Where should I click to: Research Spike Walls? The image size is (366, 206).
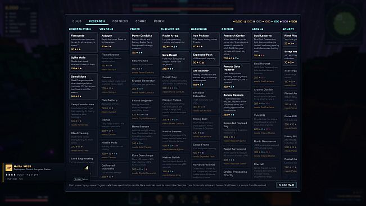pos(83,63)
